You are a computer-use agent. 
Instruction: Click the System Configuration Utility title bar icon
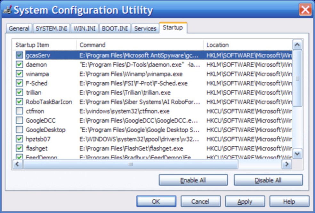[x=7, y=11]
